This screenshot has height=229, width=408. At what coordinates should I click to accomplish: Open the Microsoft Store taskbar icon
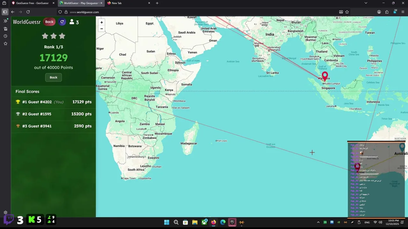point(185,222)
